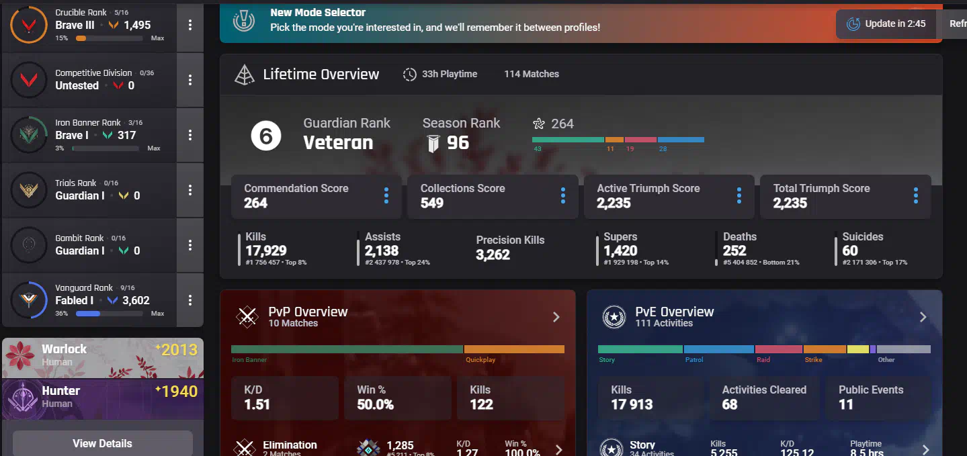Click the PvP Win % 50.0% stat card

coord(398,398)
